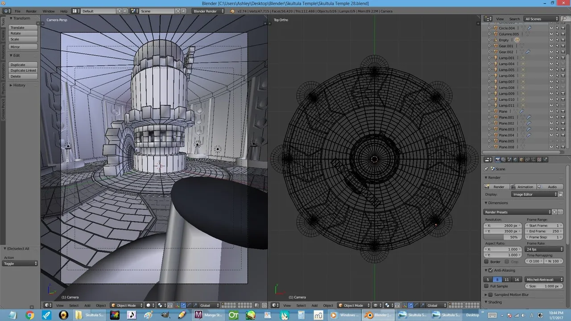Click the Duplicate Linked button
Viewport: 571px width, 321px height.
point(23,70)
